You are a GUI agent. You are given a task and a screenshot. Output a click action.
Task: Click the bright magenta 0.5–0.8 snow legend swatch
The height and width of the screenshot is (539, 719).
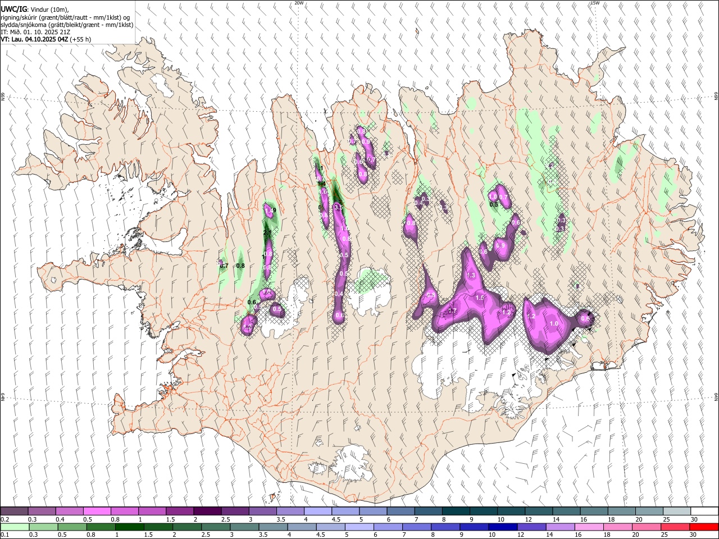pyautogui.click(x=98, y=511)
